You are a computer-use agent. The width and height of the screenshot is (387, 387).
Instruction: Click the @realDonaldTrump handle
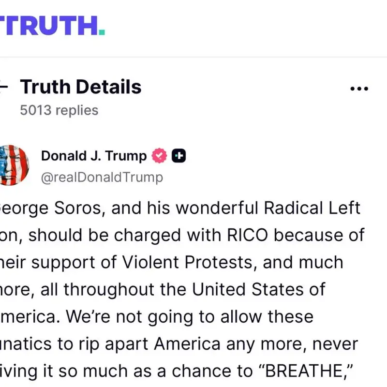(x=102, y=177)
